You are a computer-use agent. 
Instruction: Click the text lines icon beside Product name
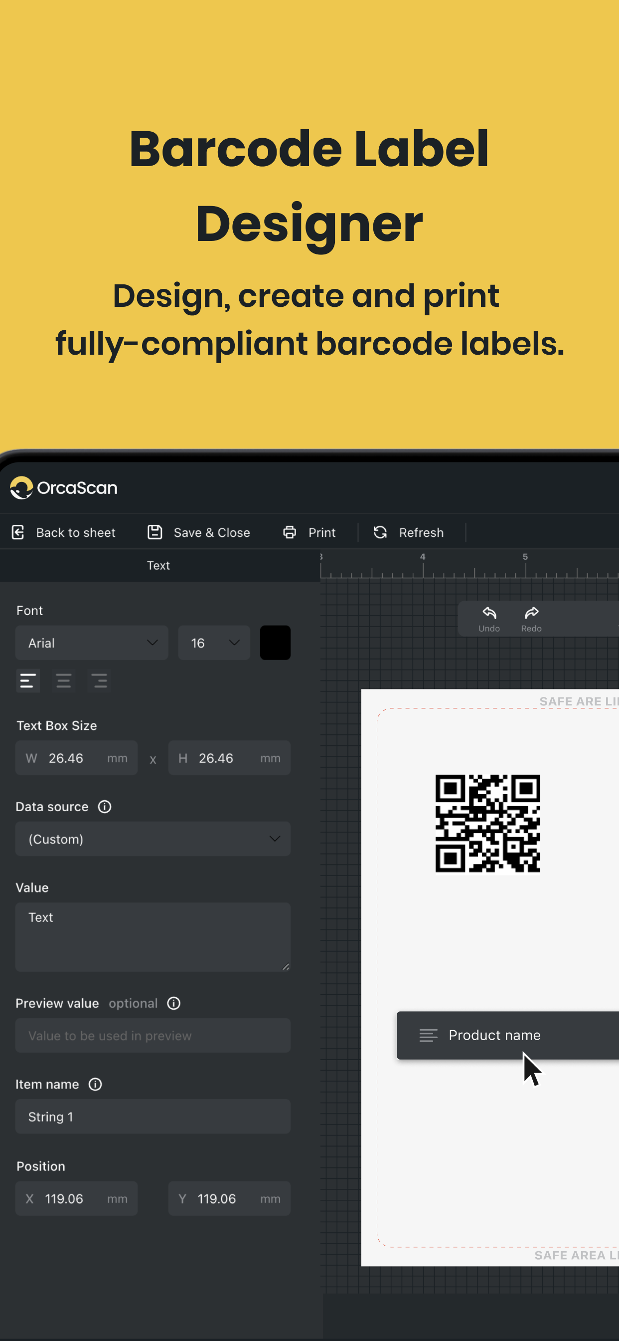[x=428, y=1035]
